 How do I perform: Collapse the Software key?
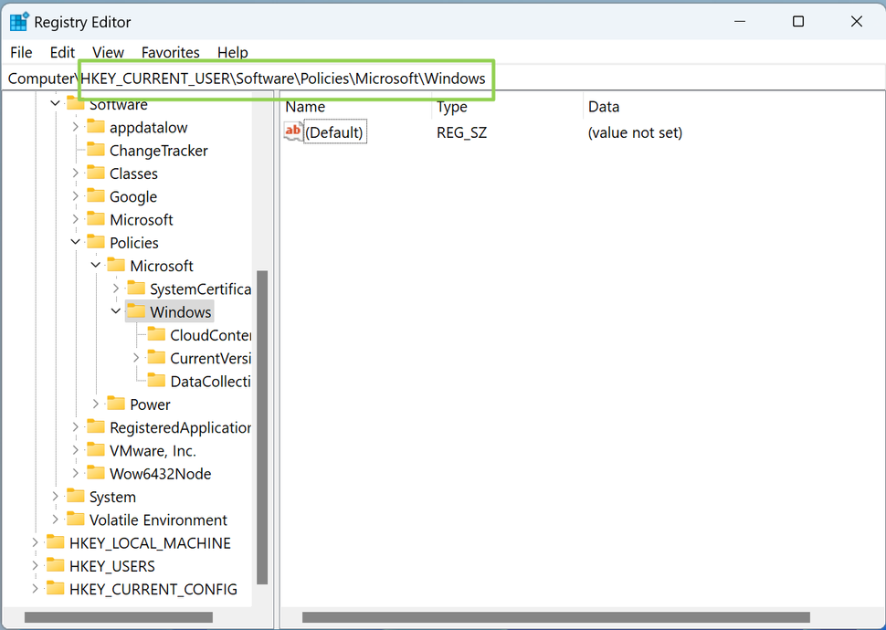pos(55,104)
